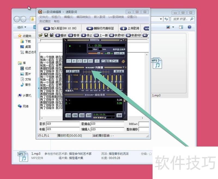The image size is (218, 179).
Task: Click the Offset input field
Action: [144, 124]
